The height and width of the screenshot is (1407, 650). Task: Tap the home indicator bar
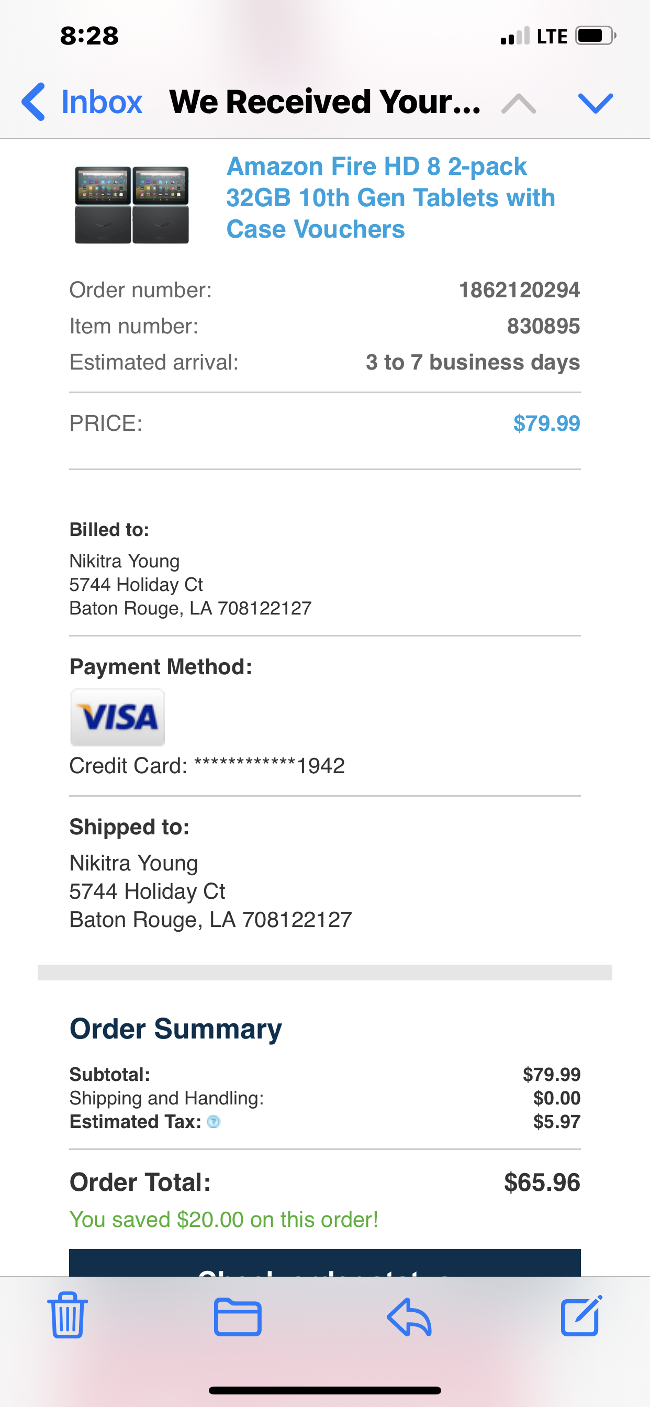325,1390
